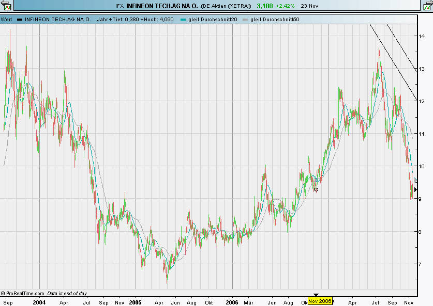Image resolution: width=433 pixels, height=306 pixels.
Task: Click the black triangle marker above Nov 2006
Action: pyautogui.click(x=316, y=295)
